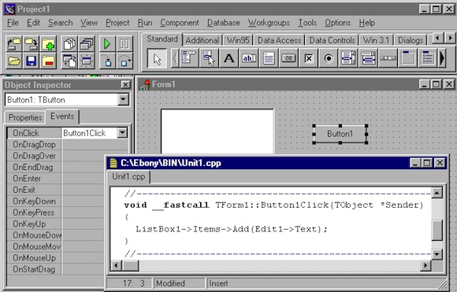
Task: Click the code editor horizontal scrollbar thumb
Action: pyautogui.click(x=130, y=265)
